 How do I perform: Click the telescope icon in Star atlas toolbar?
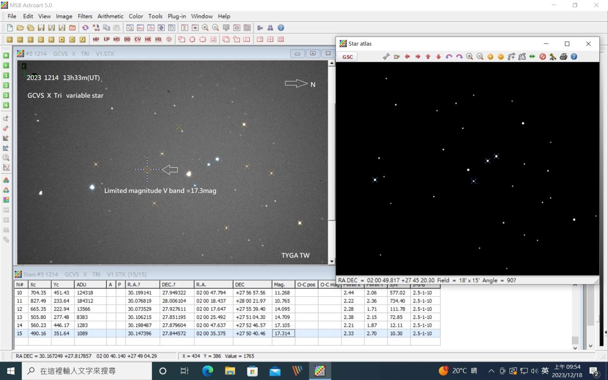pyautogui.click(x=553, y=57)
